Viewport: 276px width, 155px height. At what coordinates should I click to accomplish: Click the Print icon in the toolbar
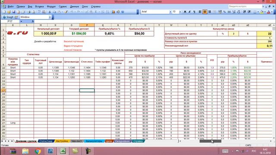tap(28, 12)
